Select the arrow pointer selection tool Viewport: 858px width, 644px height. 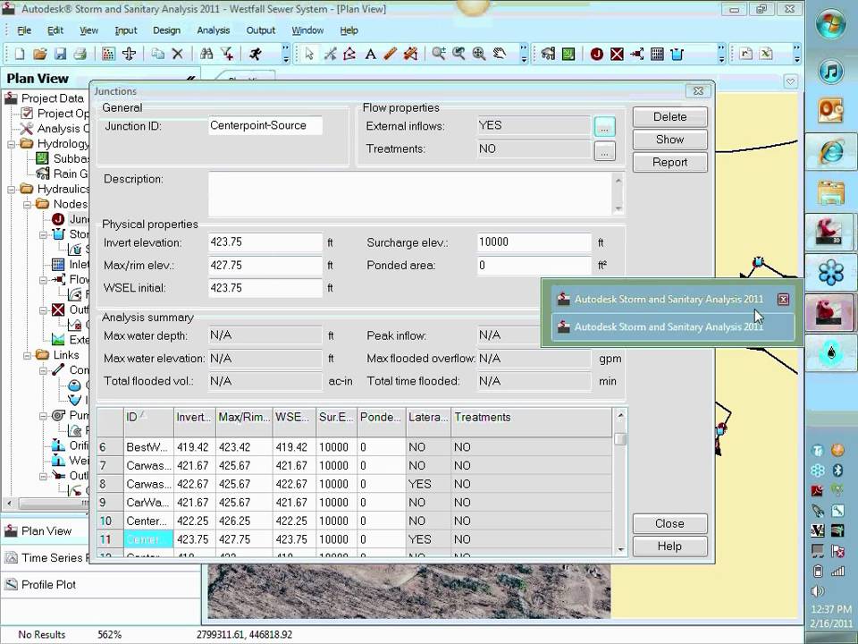coord(309,54)
